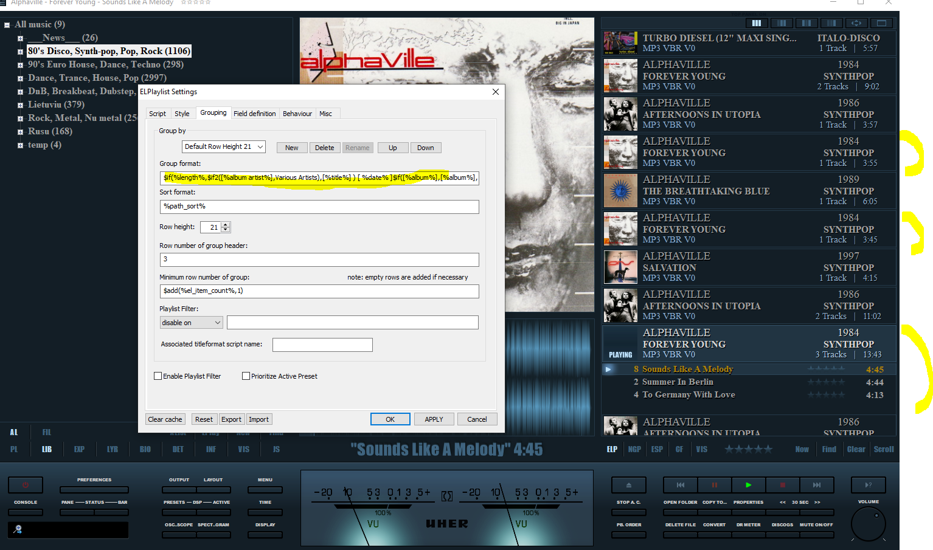
Task: Click the random playback button above VOLUME
Action: tap(869, 485)
